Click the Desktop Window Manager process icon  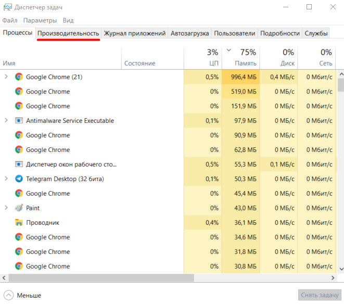(x=19, y=164)
